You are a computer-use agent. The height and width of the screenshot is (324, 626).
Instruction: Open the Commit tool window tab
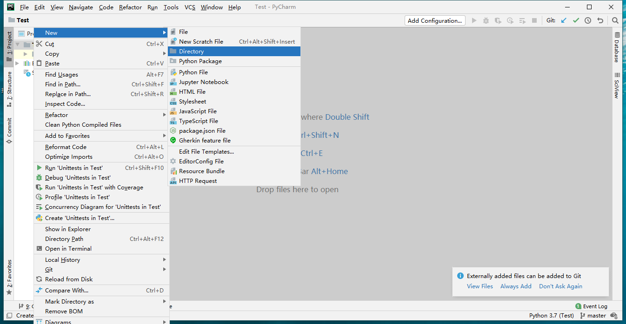click(x=9, y=130)
